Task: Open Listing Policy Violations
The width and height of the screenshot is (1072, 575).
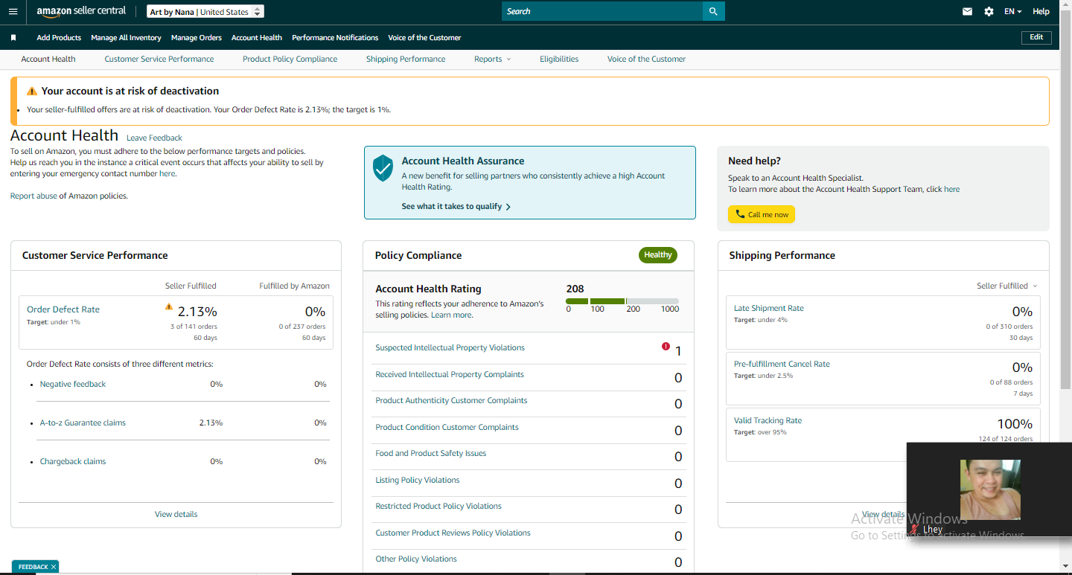Action: [x=418, y=480]
